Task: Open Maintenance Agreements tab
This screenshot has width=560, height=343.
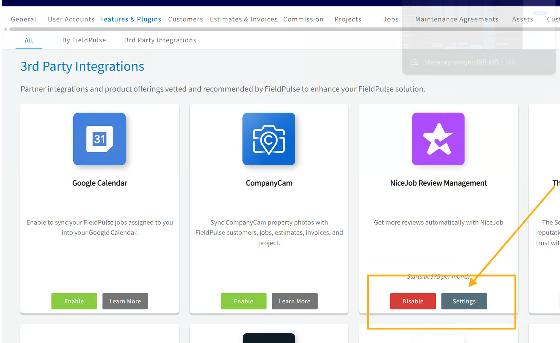Action: pos(457,19)
